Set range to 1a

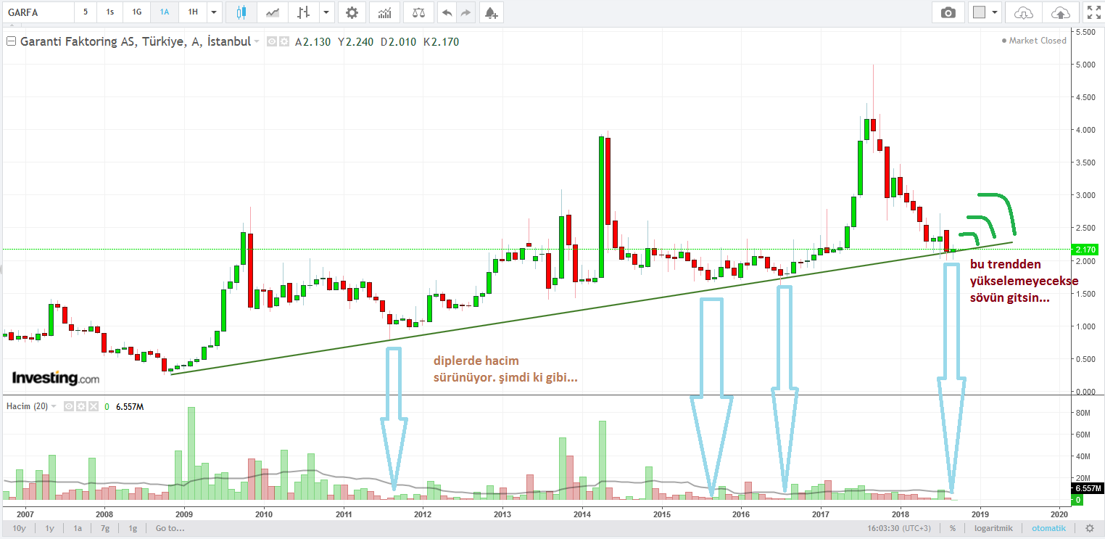pyautogui.click(x=78, y=528)
